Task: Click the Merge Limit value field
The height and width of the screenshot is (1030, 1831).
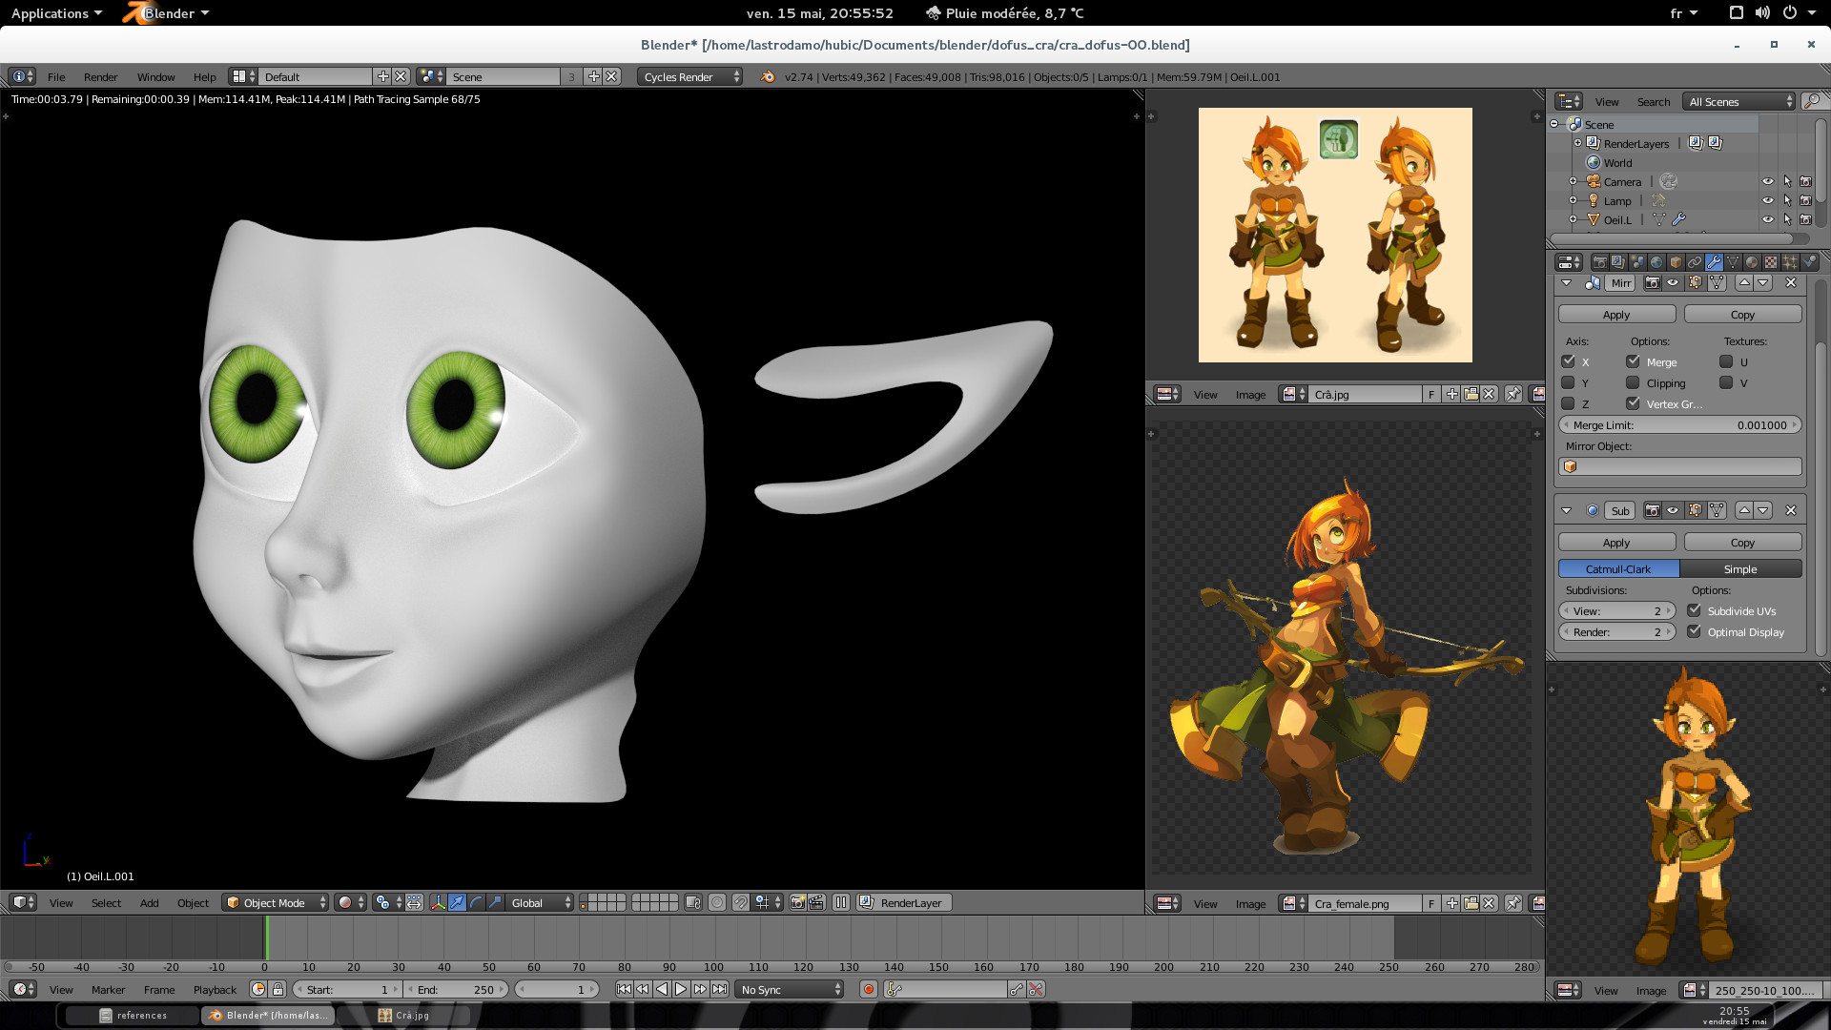Action: tap(1680, 424)
